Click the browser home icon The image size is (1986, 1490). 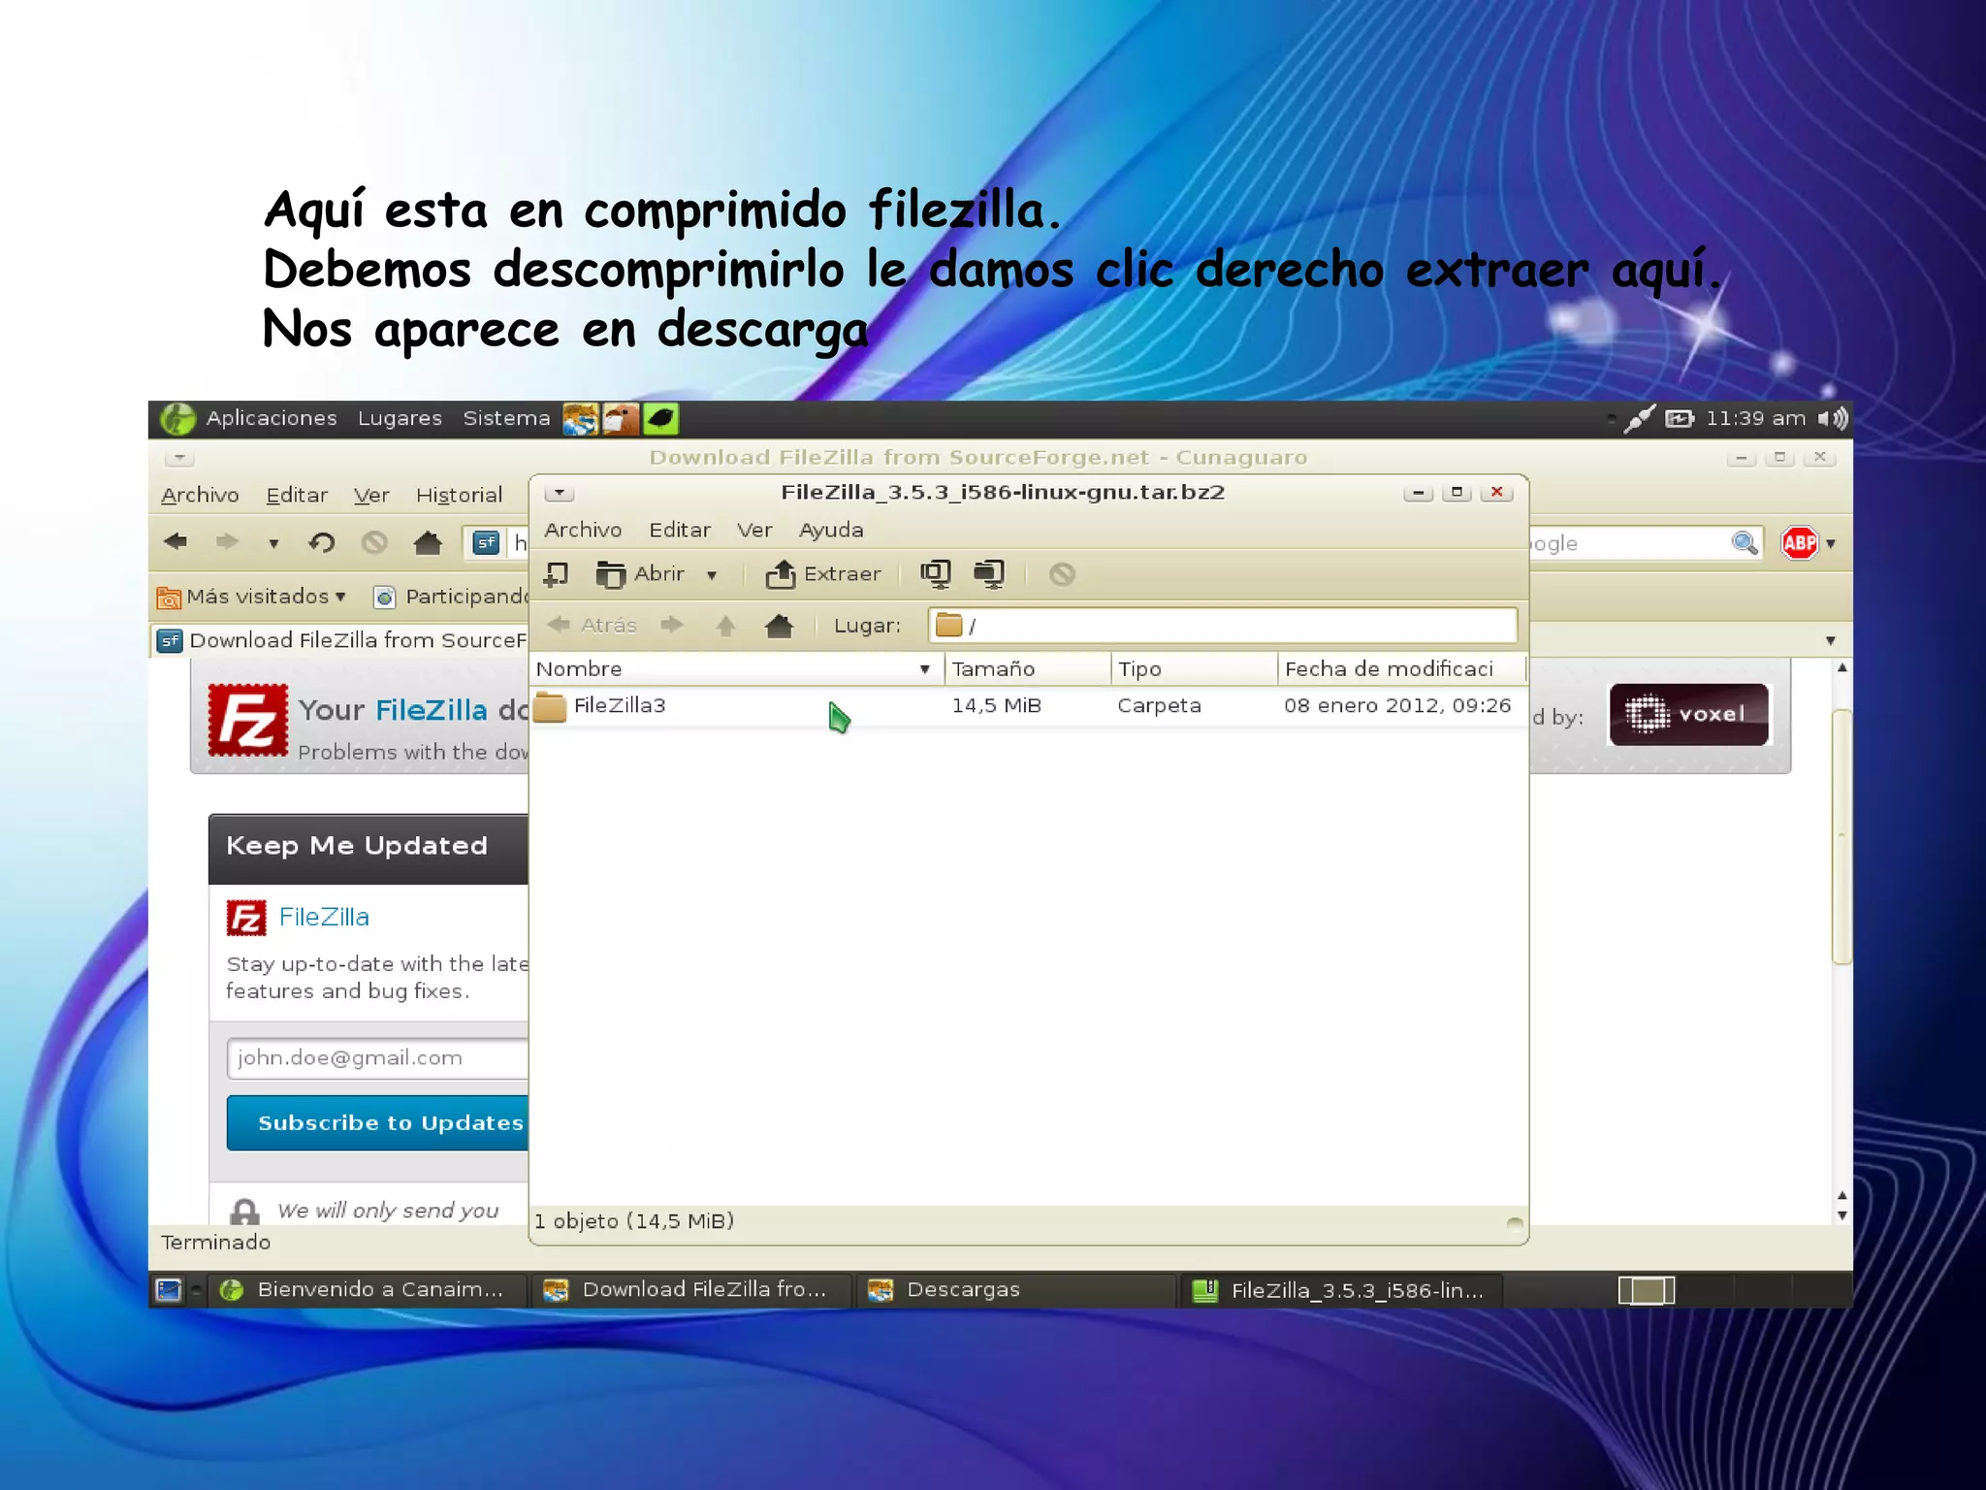tap(427, 542)
